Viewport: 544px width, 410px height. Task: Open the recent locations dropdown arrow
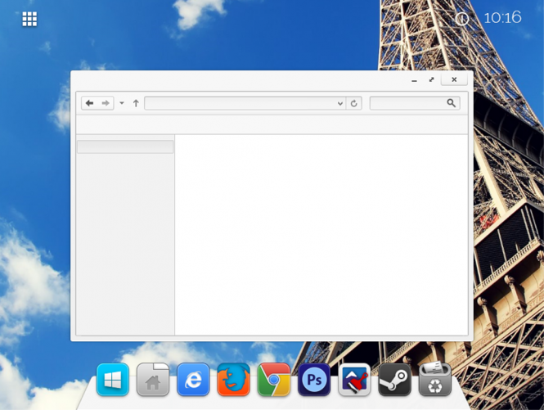(122, 103)
